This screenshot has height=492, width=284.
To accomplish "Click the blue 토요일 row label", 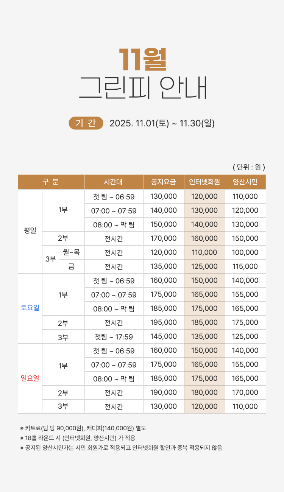I will [30, 308].
